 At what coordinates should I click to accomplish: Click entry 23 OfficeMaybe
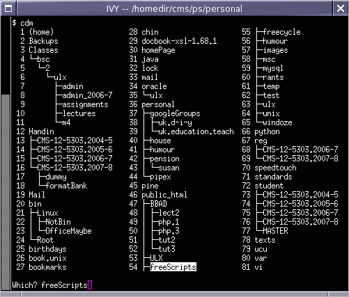[x=68, y=231]
